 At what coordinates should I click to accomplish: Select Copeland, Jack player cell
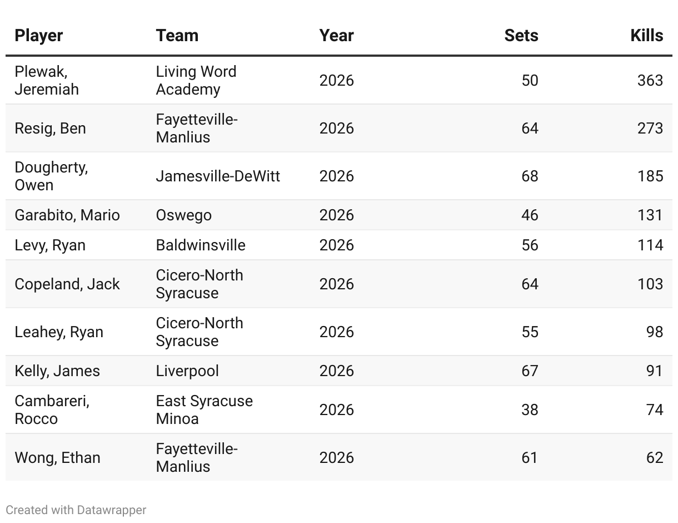[x=67, y=284]
